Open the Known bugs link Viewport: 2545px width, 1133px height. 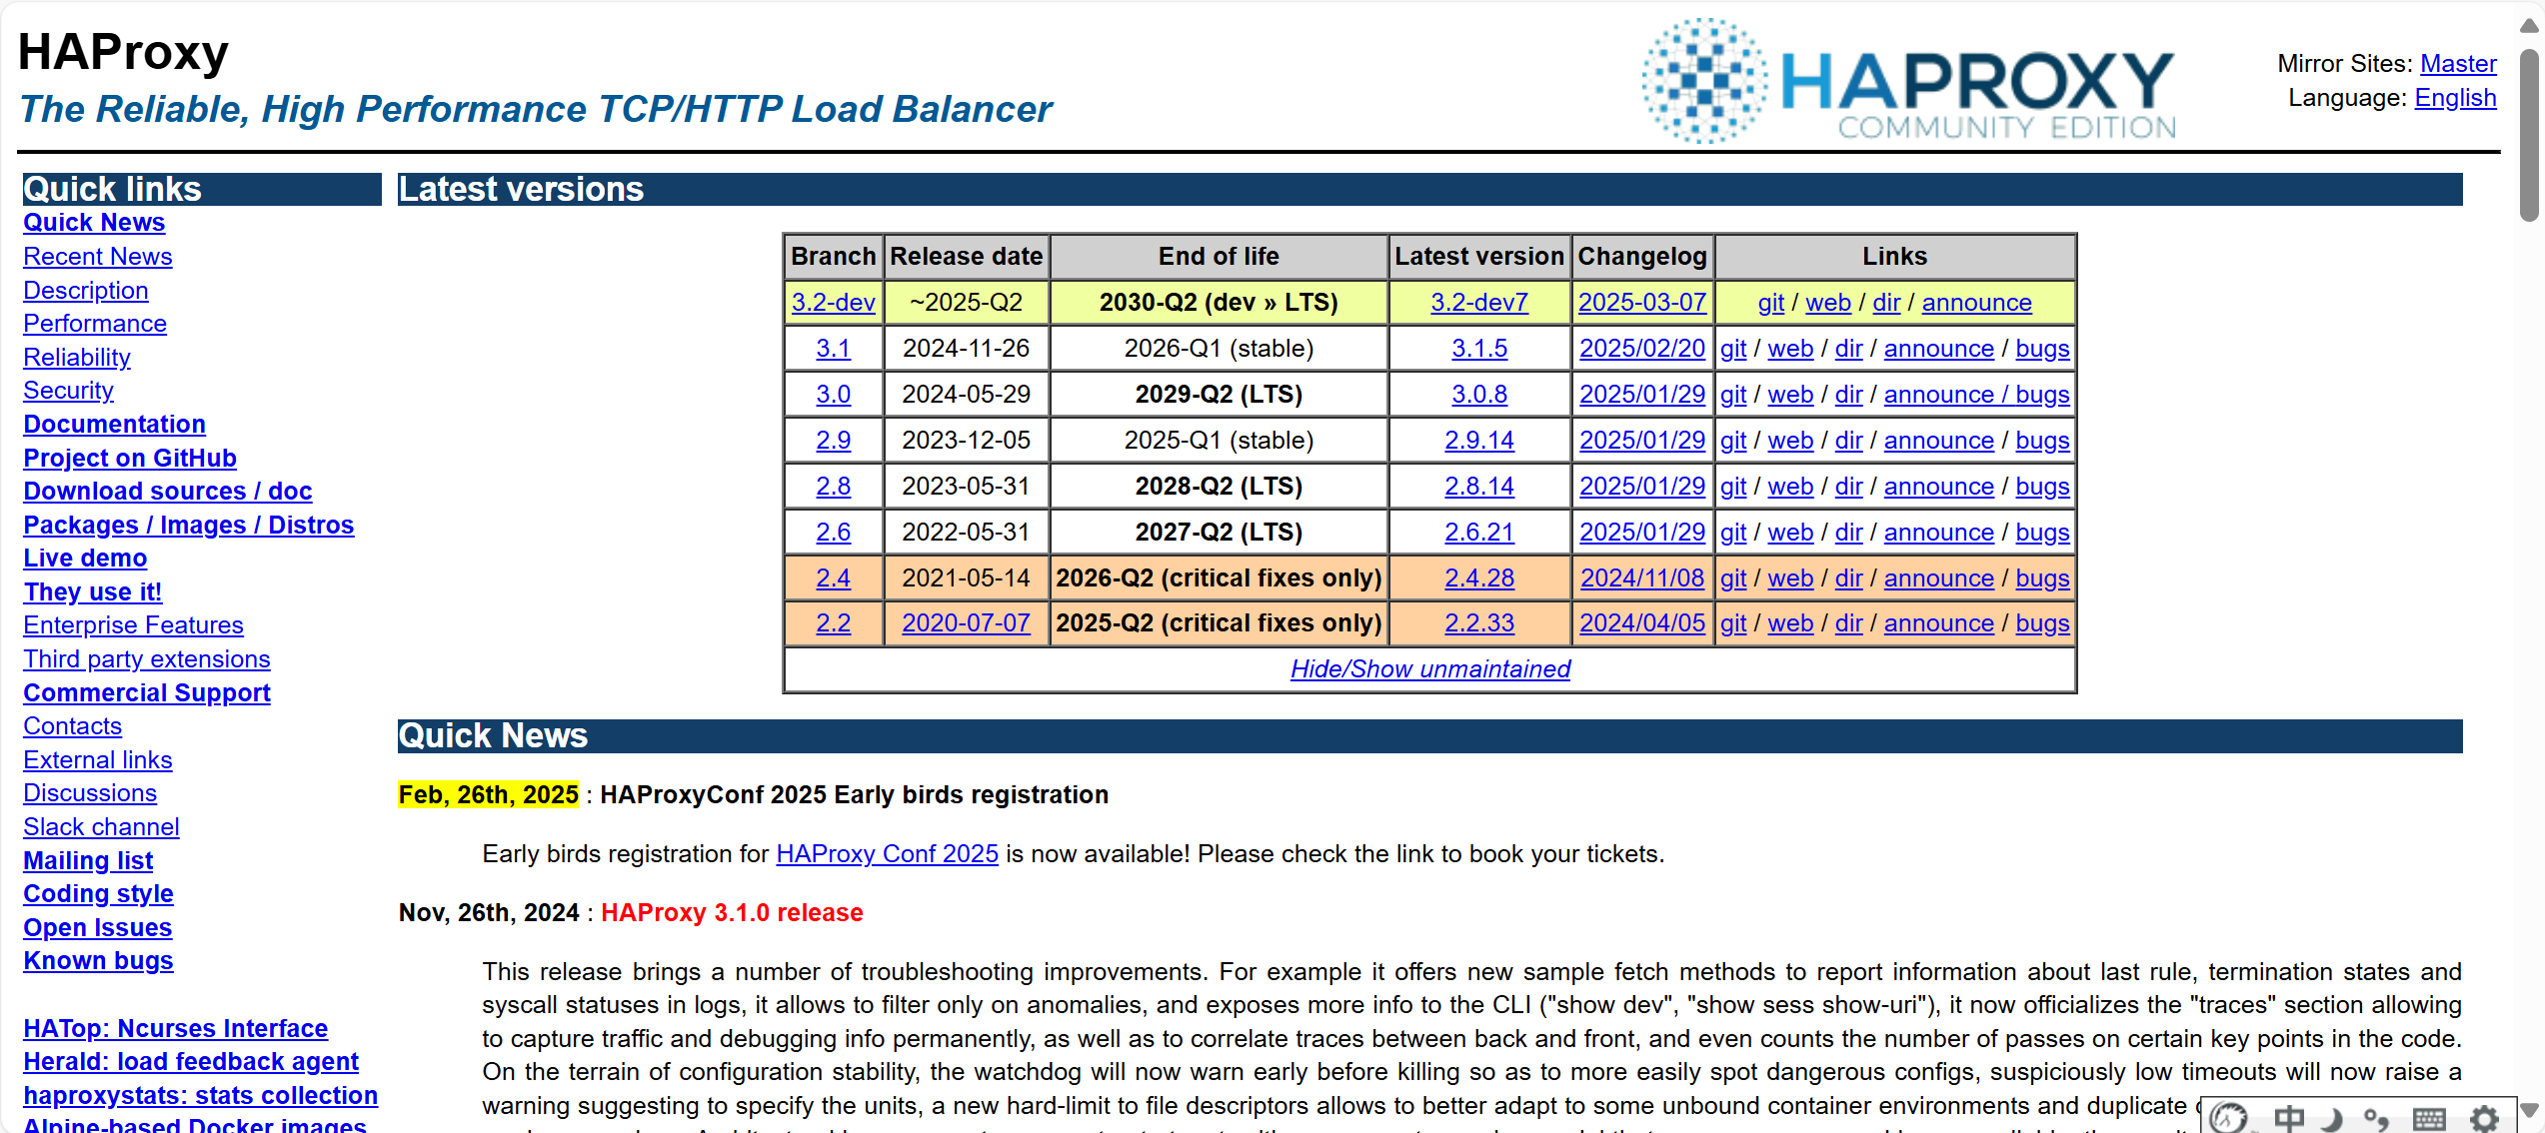coord(99,961)
